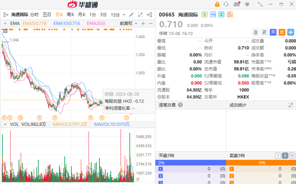
Task: Select buy order level 2 row
Action: click(x=191, y=176)
